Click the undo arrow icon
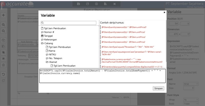Image resolution: width=205 pixels, height=106 pixels. (4, 74)
